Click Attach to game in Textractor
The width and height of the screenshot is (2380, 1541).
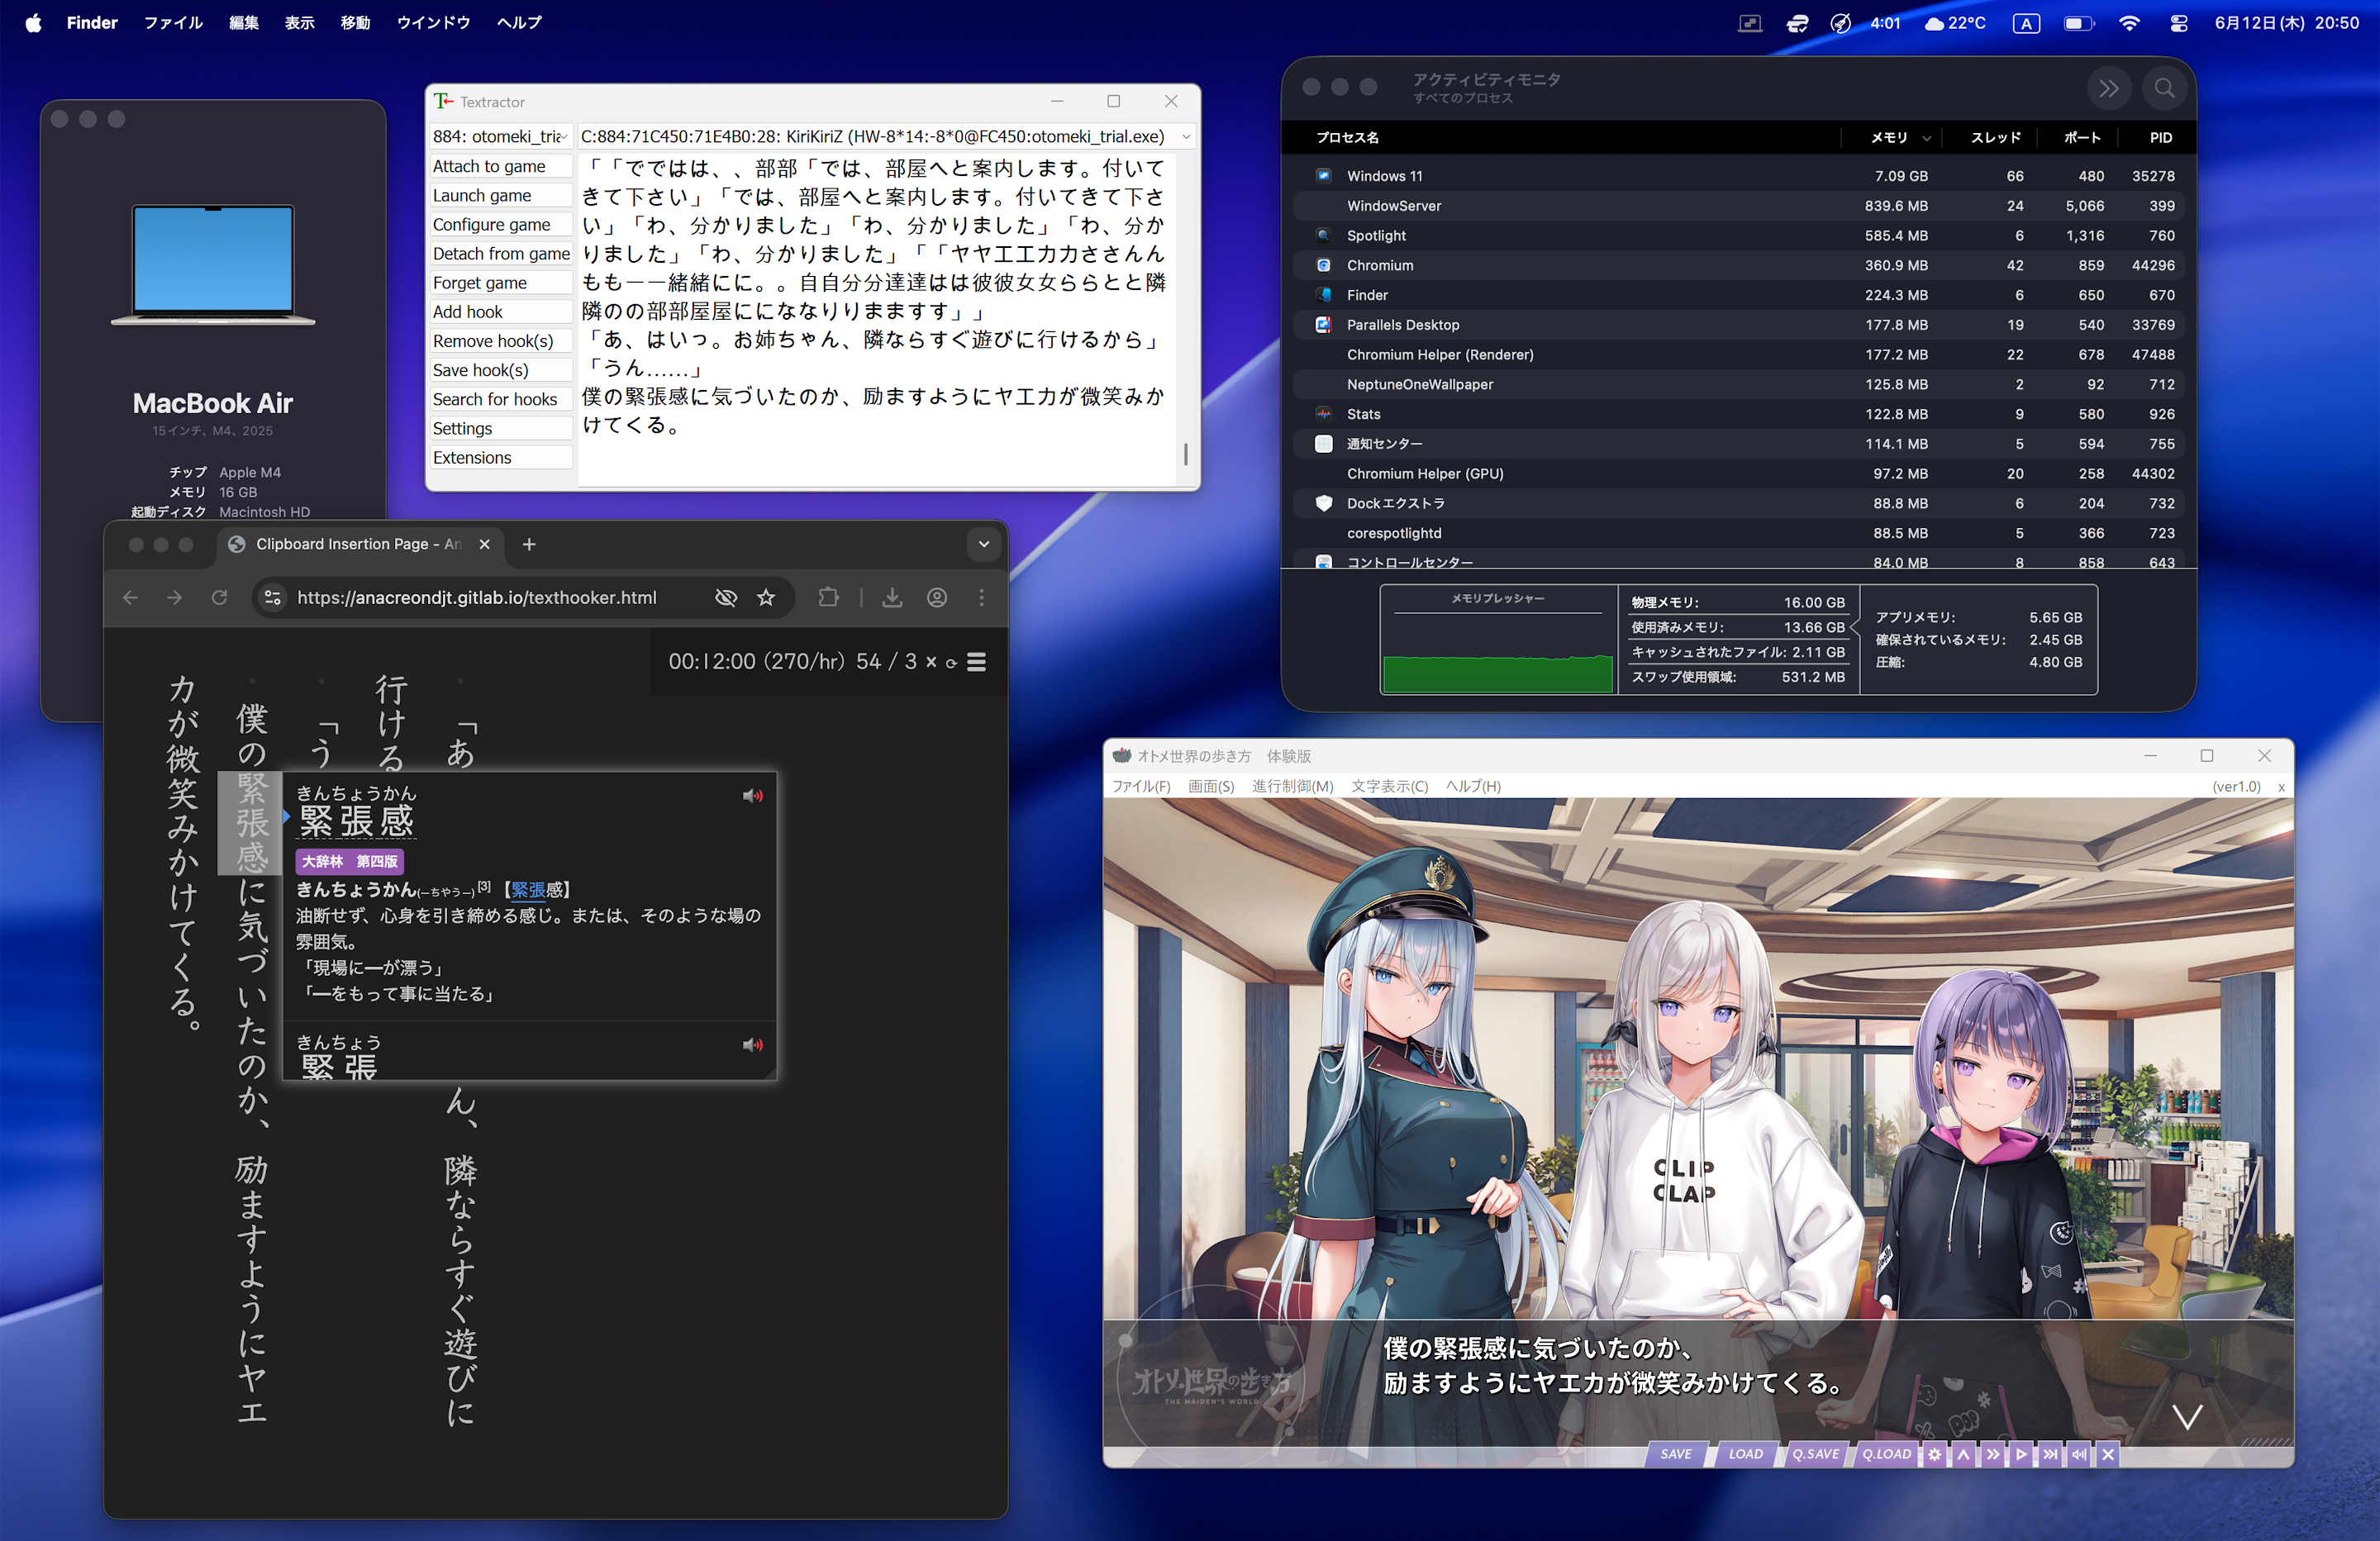click(x=501, y=166)
